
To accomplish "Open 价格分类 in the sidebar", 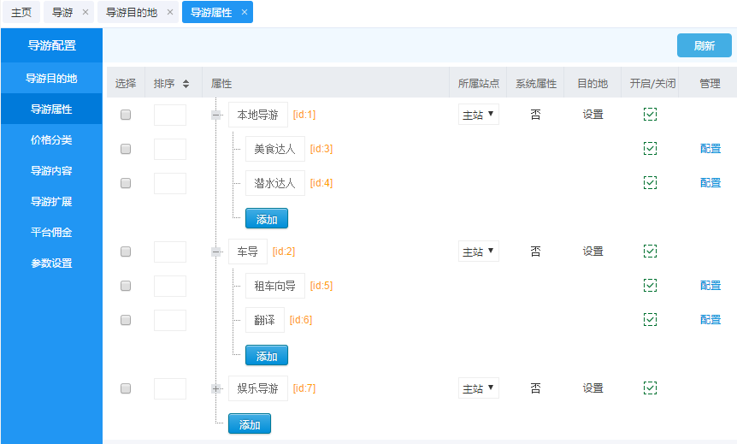I will [x=51, y=139].
